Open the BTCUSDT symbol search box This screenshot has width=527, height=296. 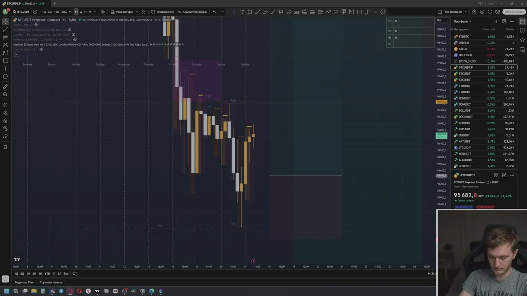(21, 12)
